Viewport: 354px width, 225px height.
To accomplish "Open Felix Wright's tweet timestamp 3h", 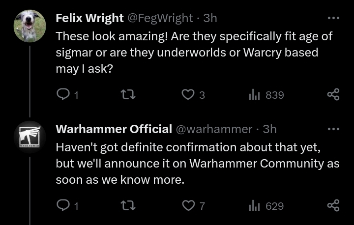I will tap(210, 18).
